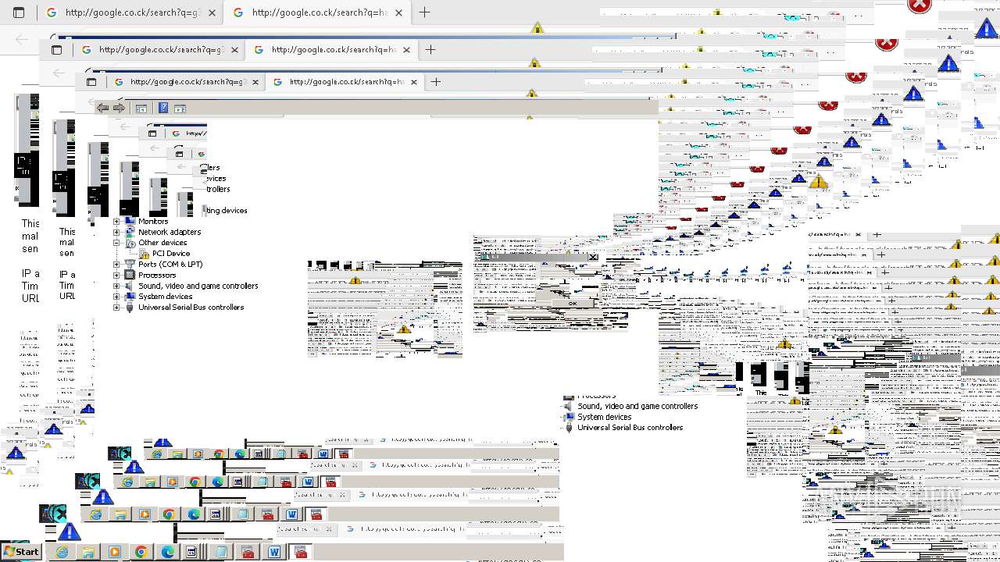Click the Back arrow in Device Manager toolbar

click(x=102, y=108)
